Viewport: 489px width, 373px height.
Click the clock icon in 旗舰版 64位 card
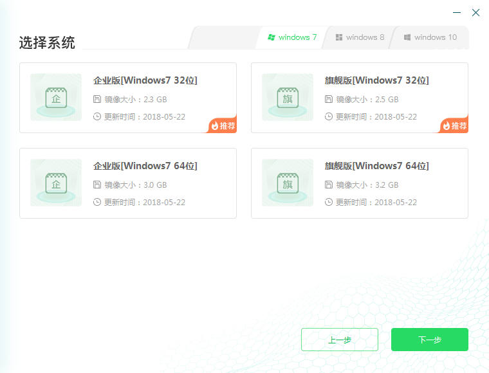329,202
